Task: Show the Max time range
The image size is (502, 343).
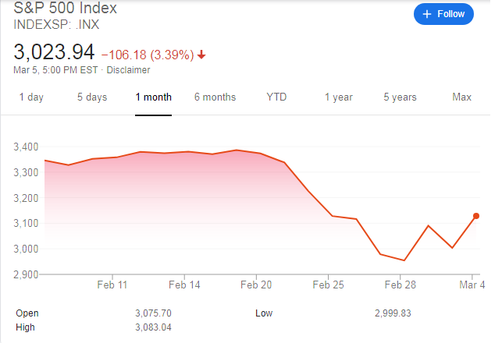Action: (x=461, y=97)
